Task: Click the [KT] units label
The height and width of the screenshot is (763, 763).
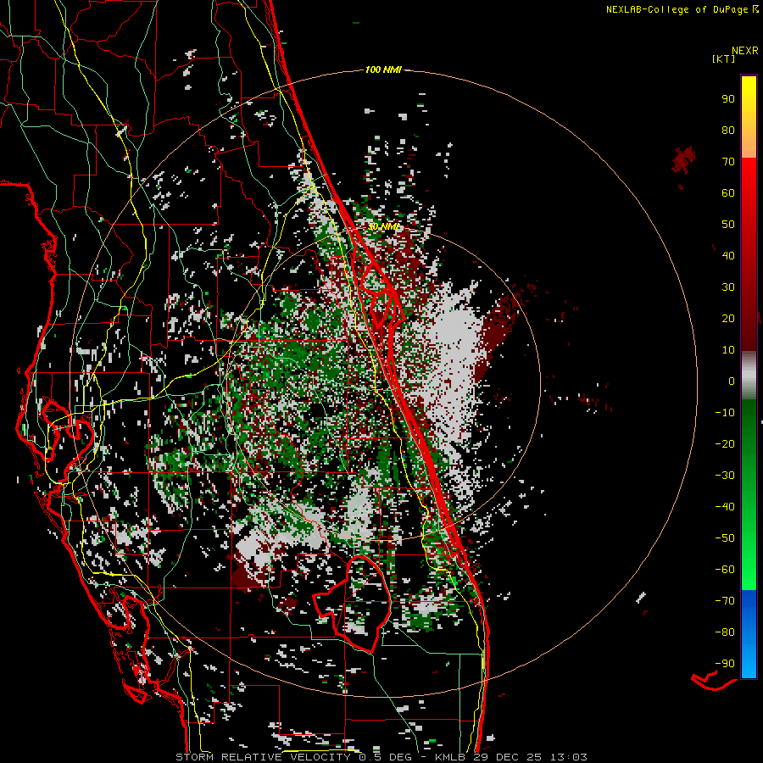Action: (724, 59)
